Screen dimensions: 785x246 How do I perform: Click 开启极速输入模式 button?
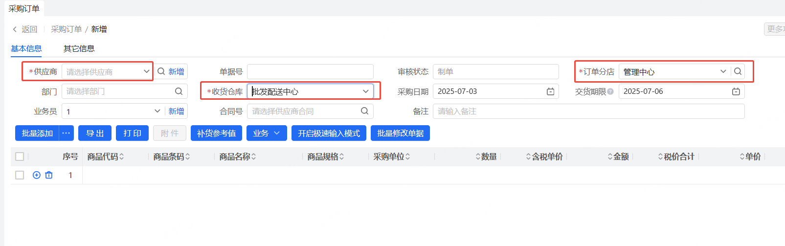tap(329, 133)
